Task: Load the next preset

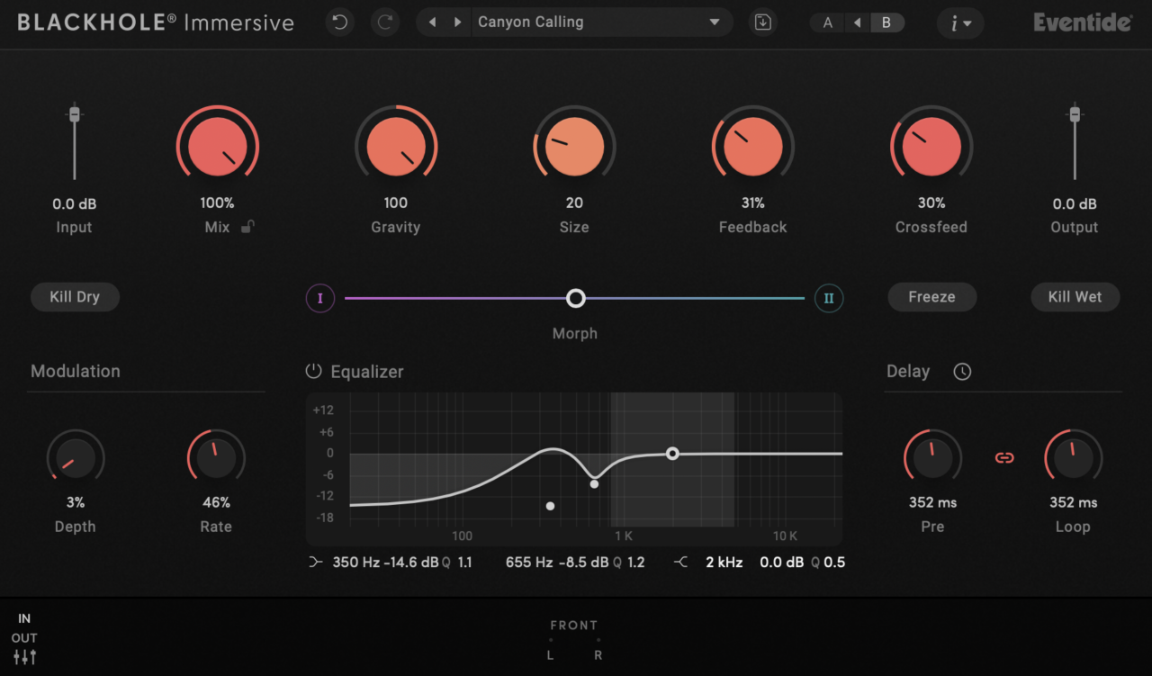Action: pyautogui.click(x=457, y=23)
